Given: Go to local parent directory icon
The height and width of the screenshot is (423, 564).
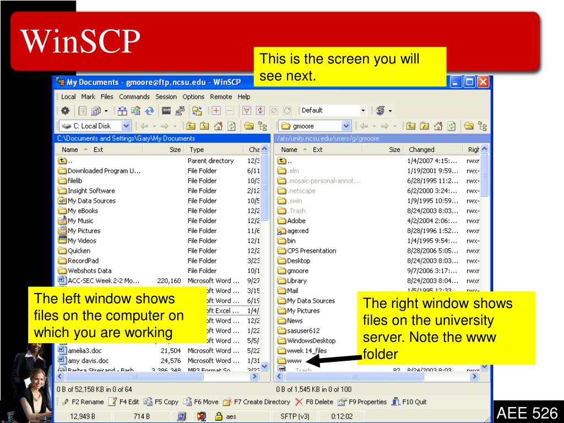Looking at the screenshot, I should (191, 126).
